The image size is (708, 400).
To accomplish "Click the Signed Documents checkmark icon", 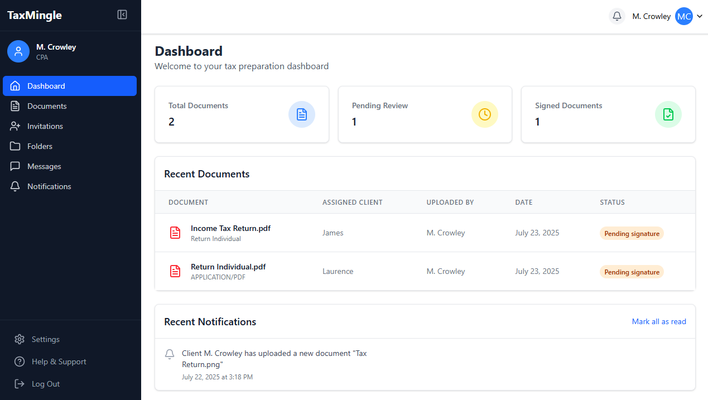I will [668, 114].
